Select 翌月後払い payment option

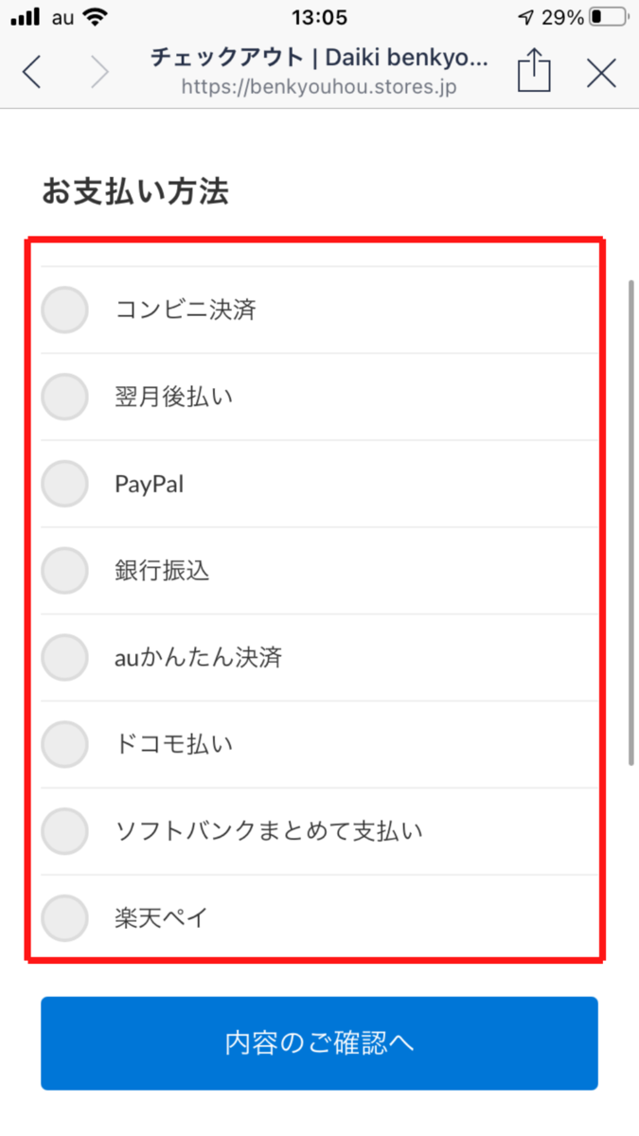click(x=64, y=397)
